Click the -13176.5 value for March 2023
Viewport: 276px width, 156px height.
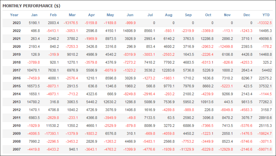71,23
